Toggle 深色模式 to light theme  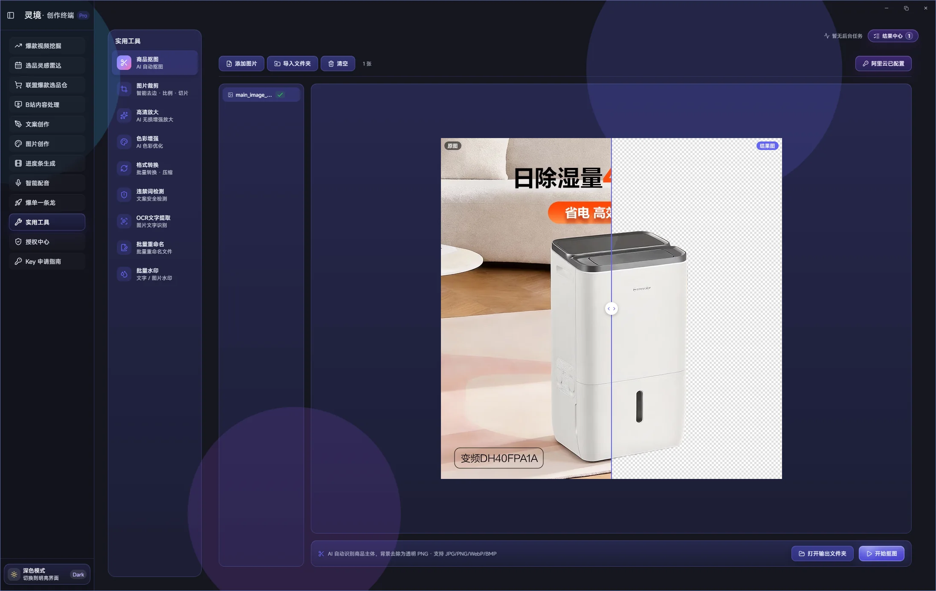click(x=47, y=574)
